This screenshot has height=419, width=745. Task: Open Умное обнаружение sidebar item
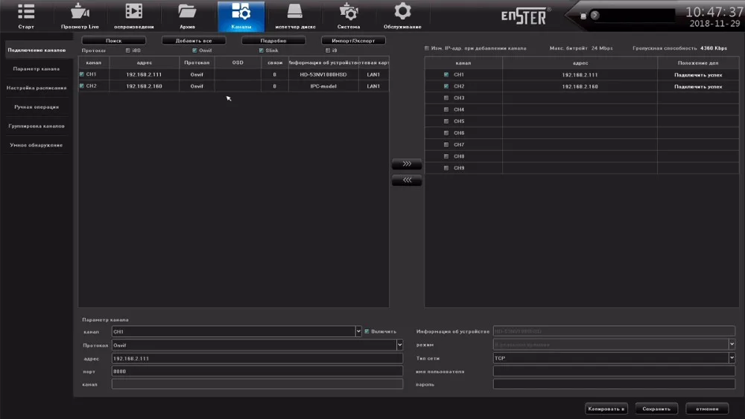click(x=37, y=144)
